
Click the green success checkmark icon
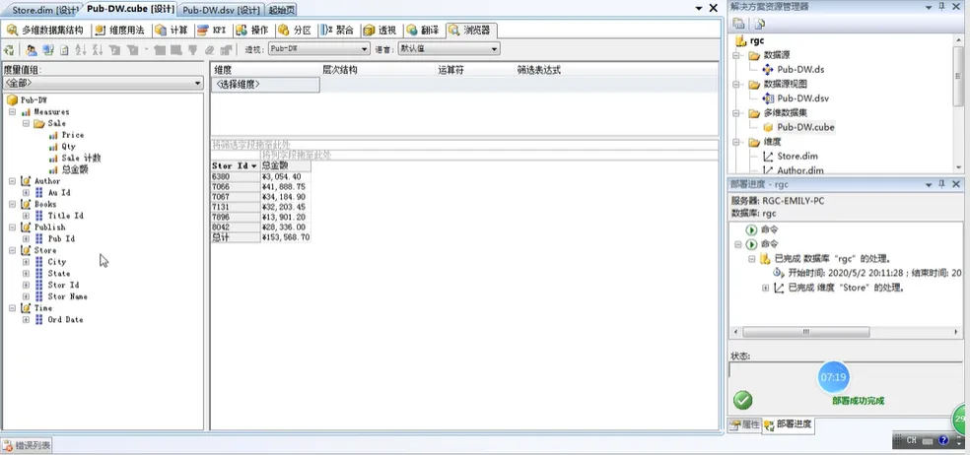point(742,400)
